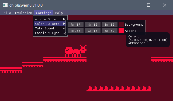The width and height of the screenshot is (173, 101).
Task: Click the Accent color swatch
Action: click(121, 31)
